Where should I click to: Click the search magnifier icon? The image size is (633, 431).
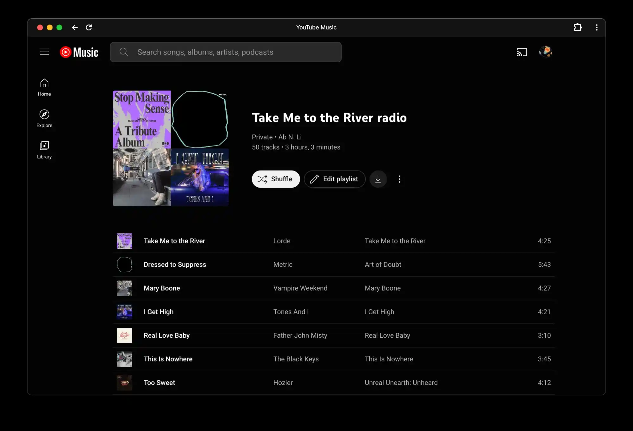click(x=124, y=52)
